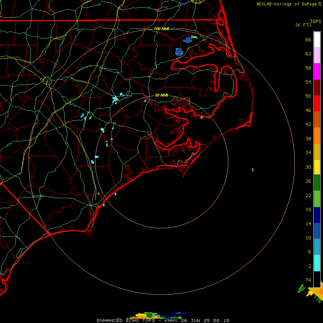This screenshot has height=323, width=323.
Task: Pick the cyan legend swatch near 2
Action: coord(317,263)
